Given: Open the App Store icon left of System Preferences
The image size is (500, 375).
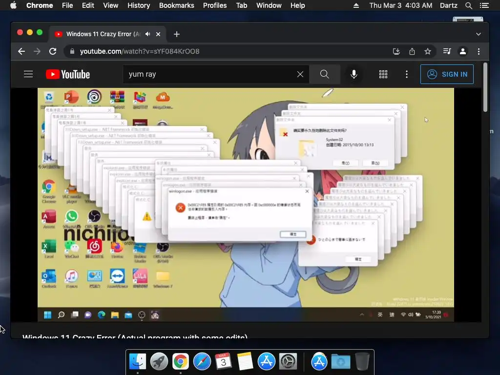Looking at the screenshot, I should (x=267, y=362).
